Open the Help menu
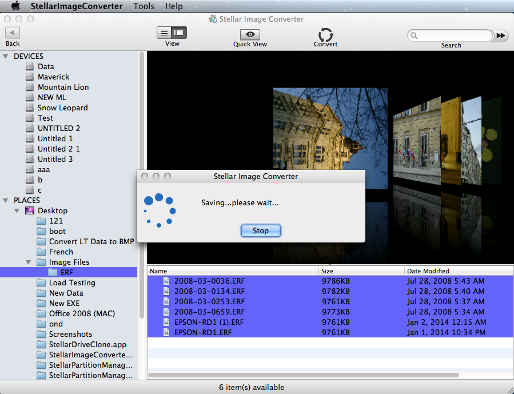 (x=174, y=6)
